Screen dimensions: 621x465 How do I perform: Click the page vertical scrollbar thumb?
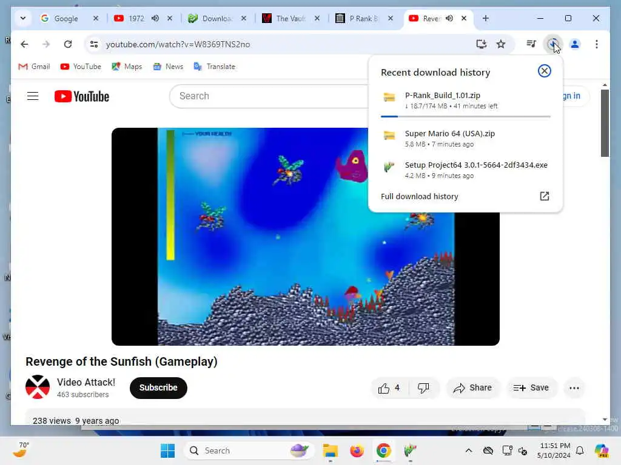[605, 123]
